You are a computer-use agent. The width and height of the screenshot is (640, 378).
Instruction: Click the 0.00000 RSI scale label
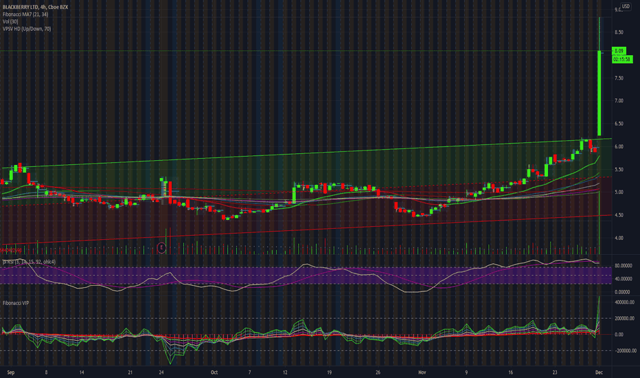622,292
